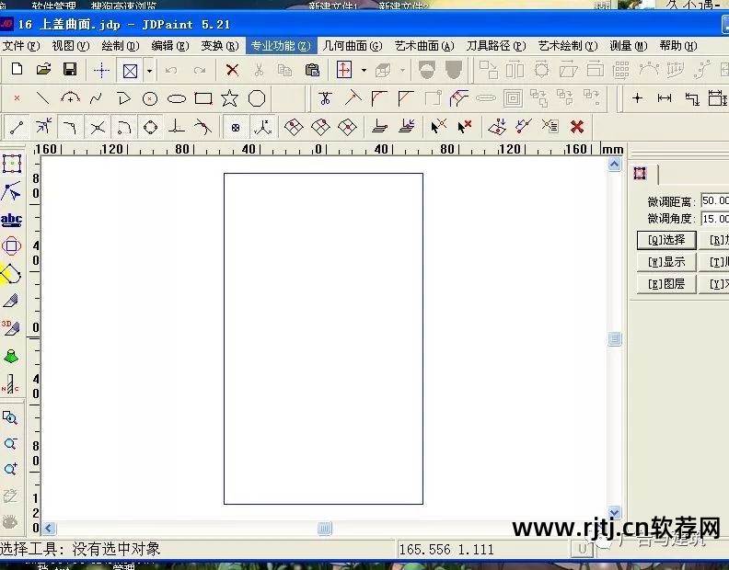
Task: Click the red X delete icon in top toolbar
Action: click(x=232, y=70)
